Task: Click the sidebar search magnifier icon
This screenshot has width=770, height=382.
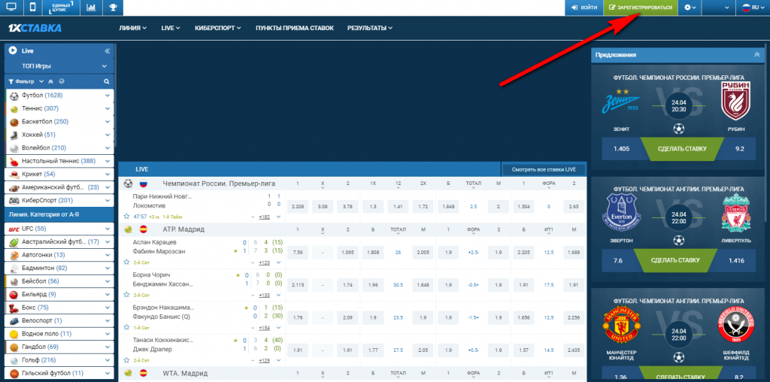Action: click(106, 81)
